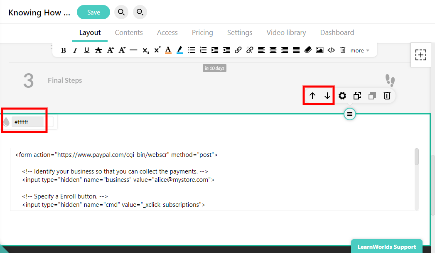This screenshot has width=435, height=253.
Task: Click the add section plus icon
Action: tap(421, 55)
